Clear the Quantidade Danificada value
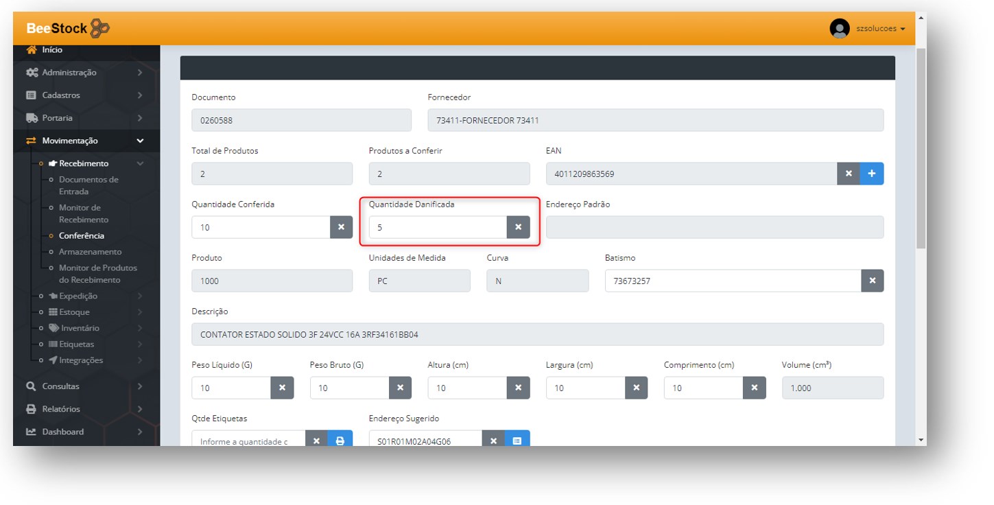The image size is (994, 505). pos(519,227)
